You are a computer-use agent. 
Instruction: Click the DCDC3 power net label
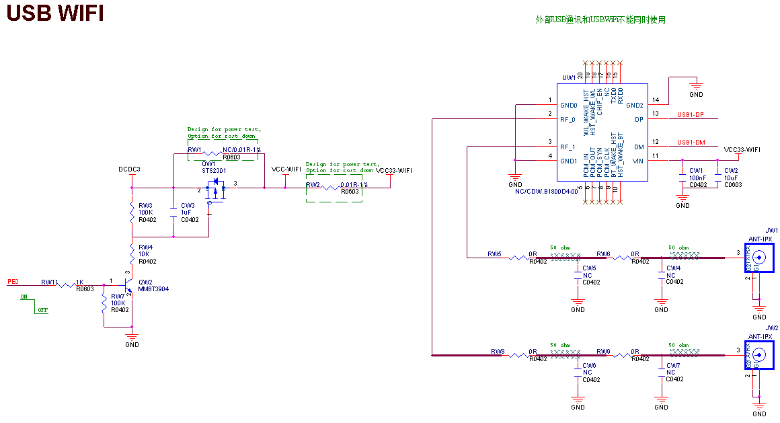pos(129,169)
